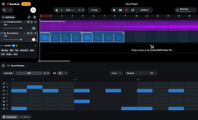Trigger the K drum pad icon

pyautogui.click(x=4, y=87)
